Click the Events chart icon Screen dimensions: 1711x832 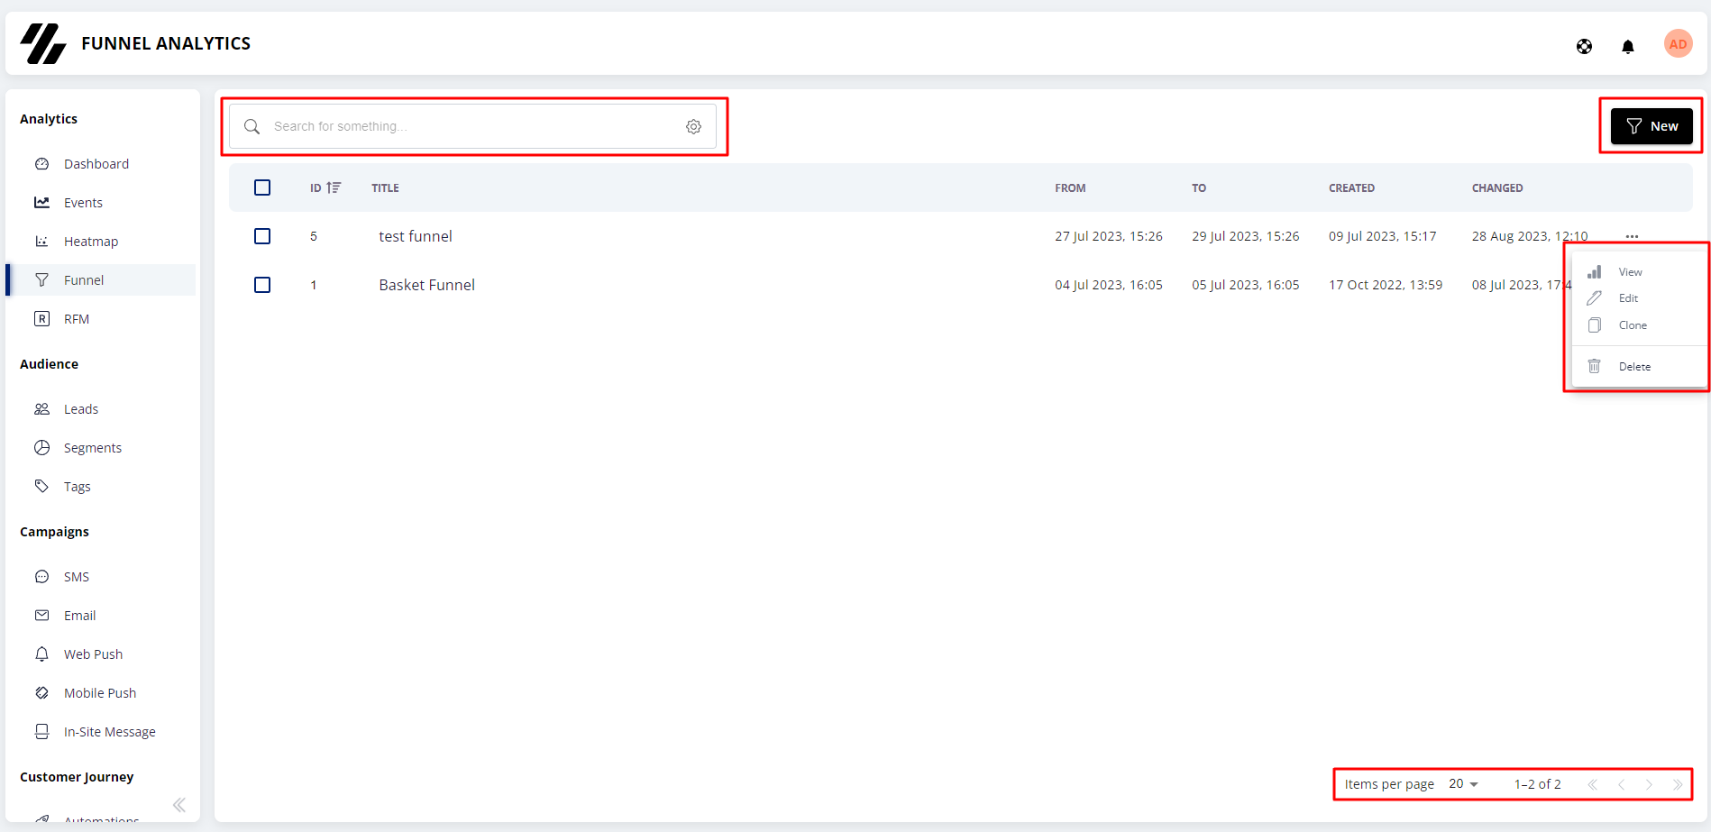click(41, 203)
